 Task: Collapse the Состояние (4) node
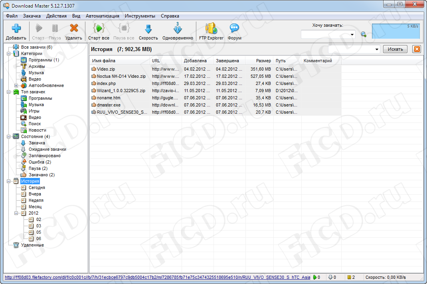coord(8,137)
